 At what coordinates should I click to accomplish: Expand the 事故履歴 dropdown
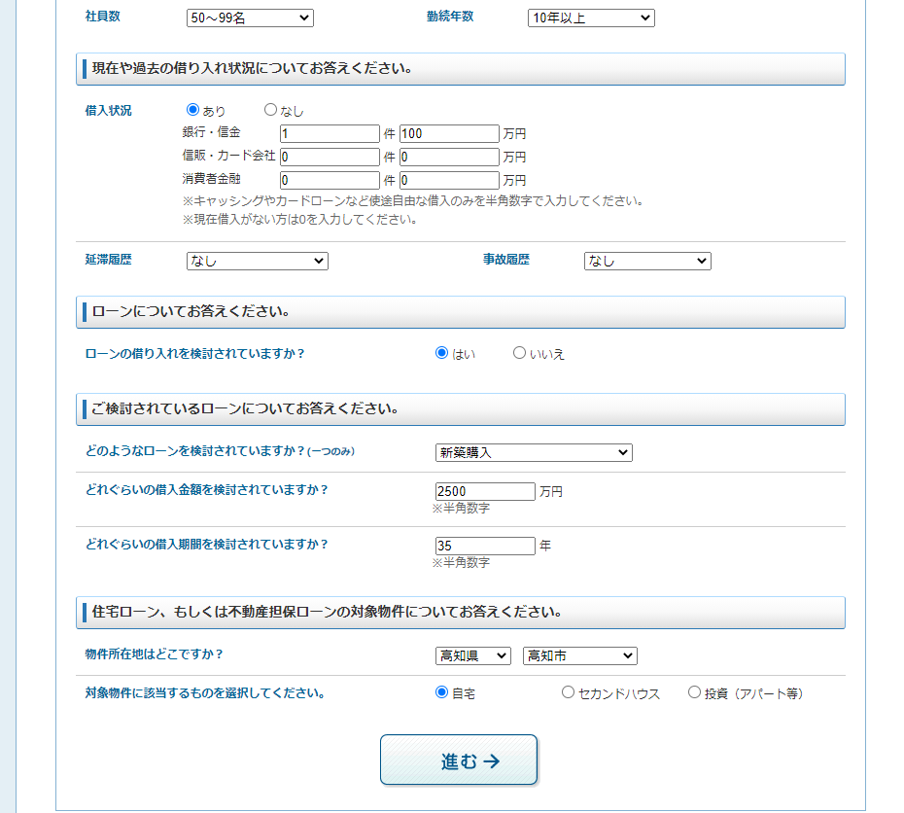click(647, 261)
